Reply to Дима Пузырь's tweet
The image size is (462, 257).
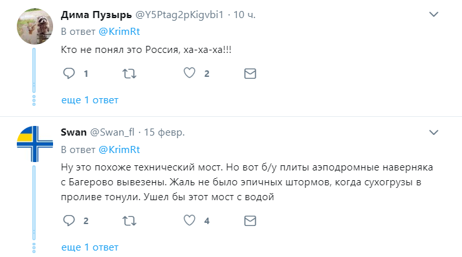pyautogui.click(x=69, y=73)
